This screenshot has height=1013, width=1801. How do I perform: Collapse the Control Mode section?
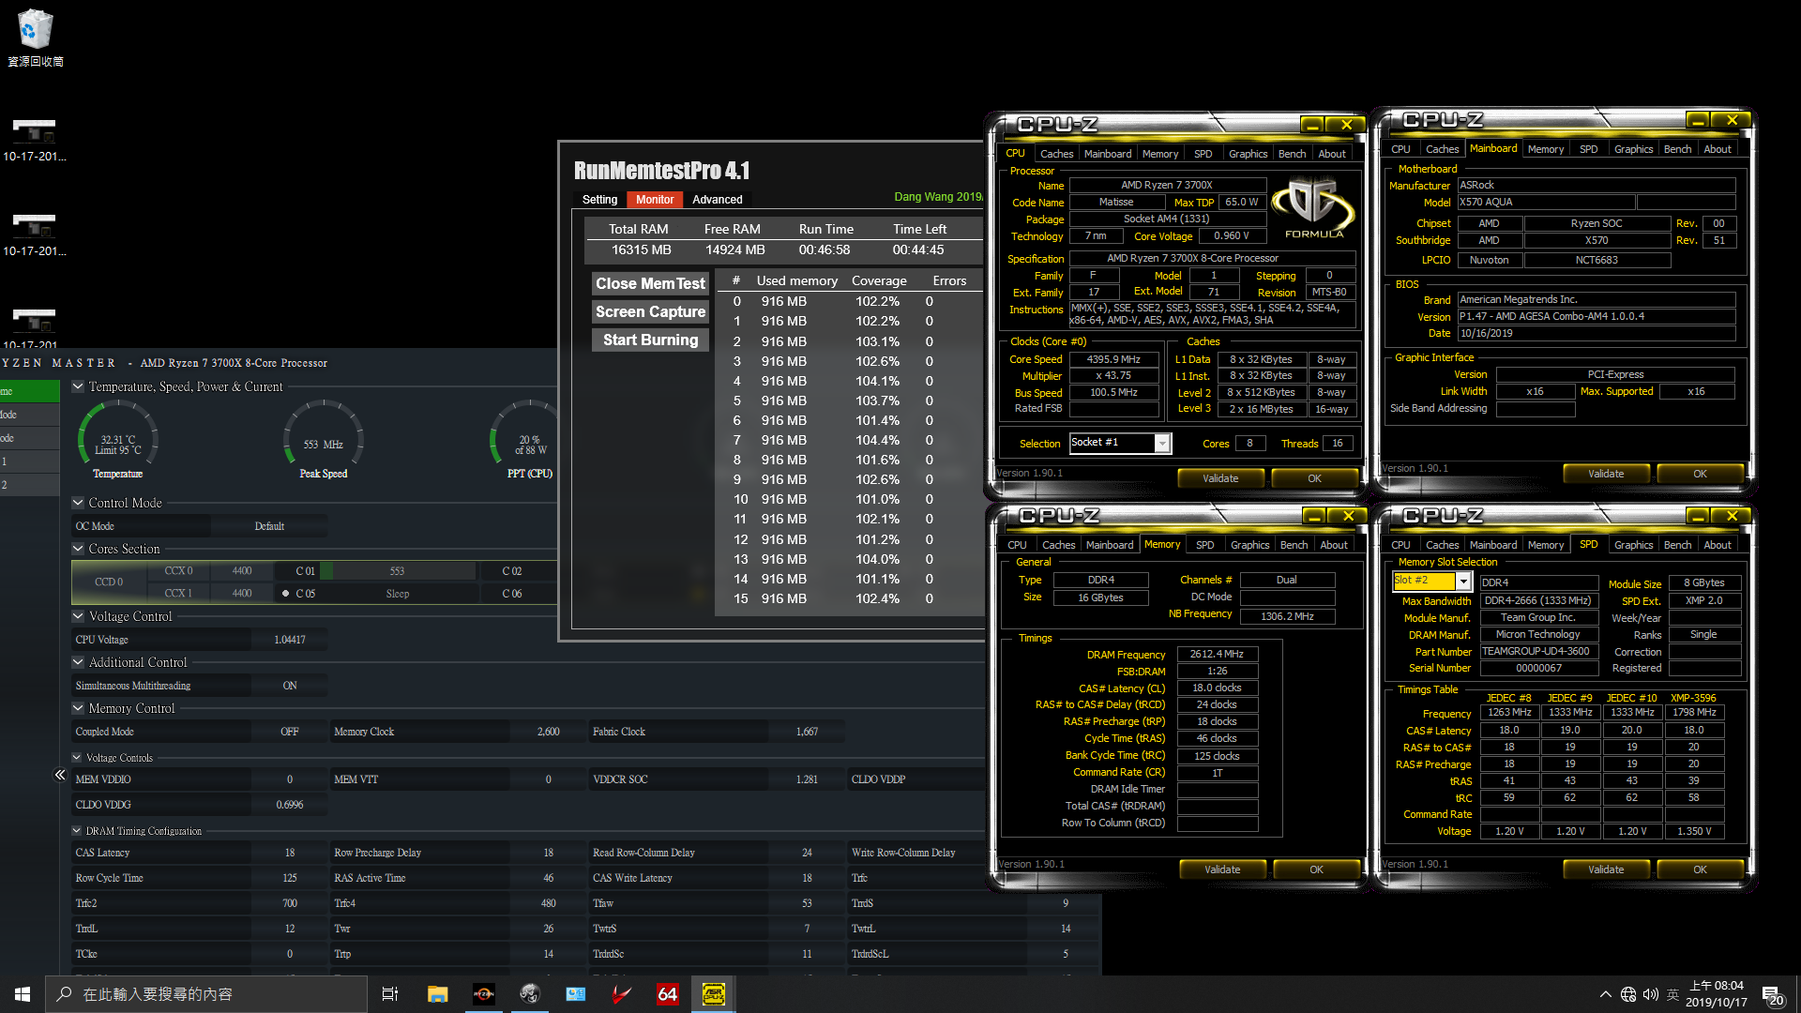[x=78, y=503]
